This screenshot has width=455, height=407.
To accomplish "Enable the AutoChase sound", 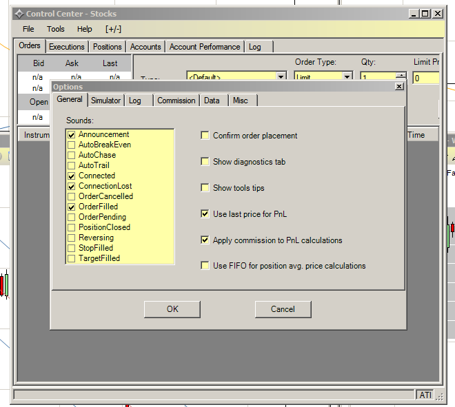I will [72, 156].
